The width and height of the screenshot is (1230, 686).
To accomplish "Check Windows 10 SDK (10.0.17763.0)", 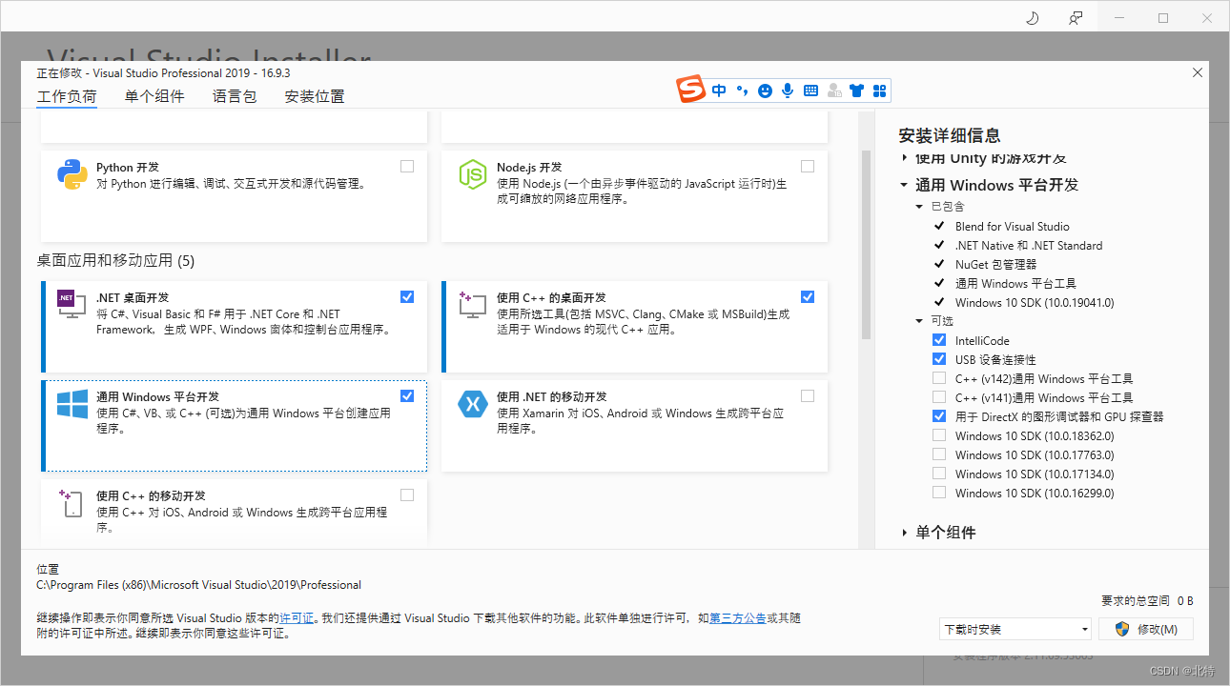I will 939,454.
